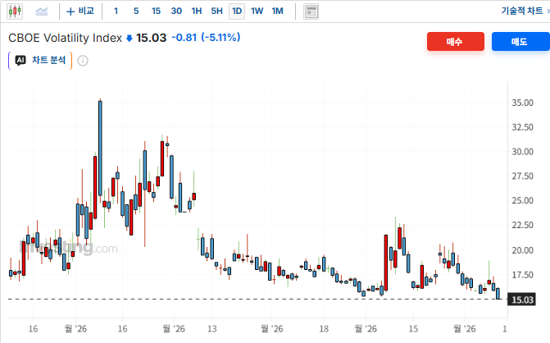Click the 15 date label on time axis
This screenshot has width=550, height=343.
(x=413, y=329)
